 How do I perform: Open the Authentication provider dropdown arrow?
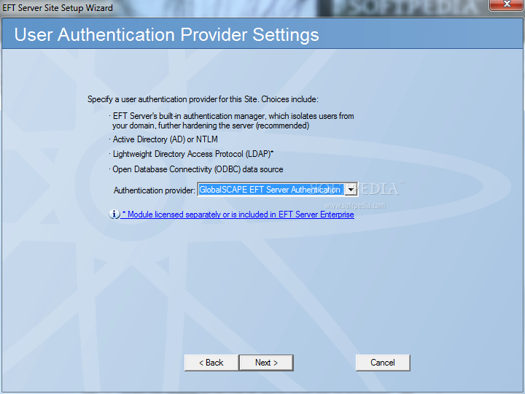(351, 190)
